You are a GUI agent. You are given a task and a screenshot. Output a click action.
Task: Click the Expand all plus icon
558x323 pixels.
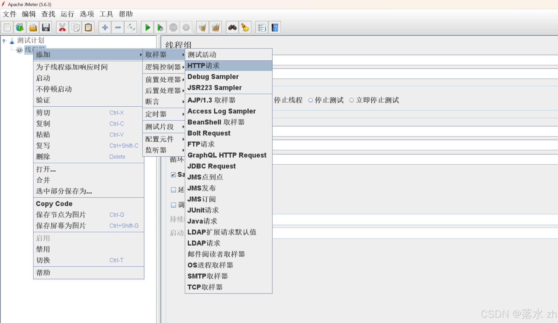pos(105,27)
